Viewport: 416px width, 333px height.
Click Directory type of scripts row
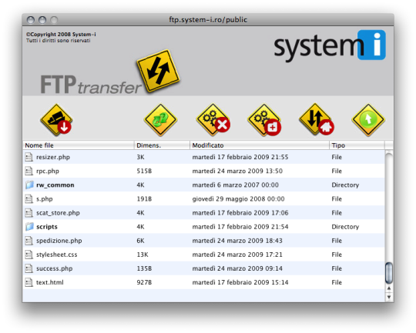click(345, 227)
